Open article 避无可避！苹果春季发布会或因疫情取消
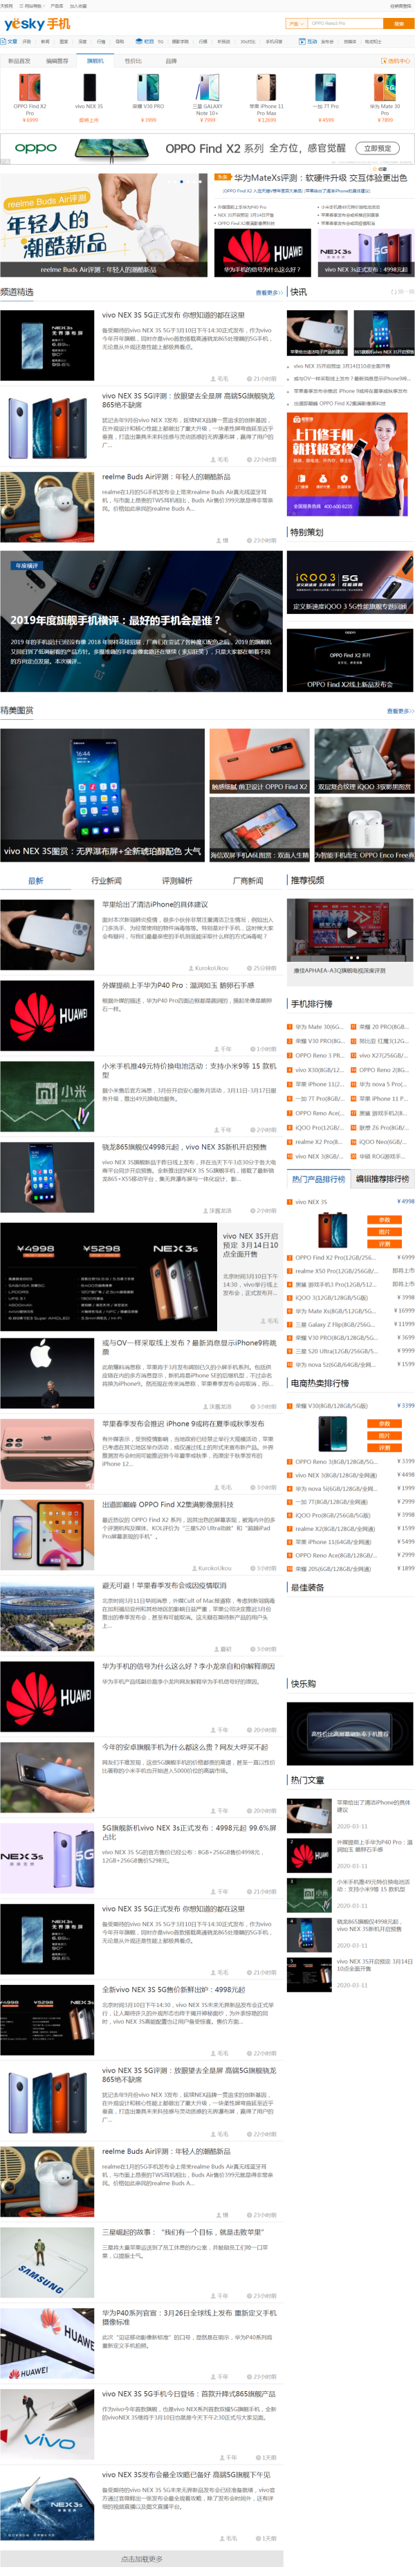 164,1585
